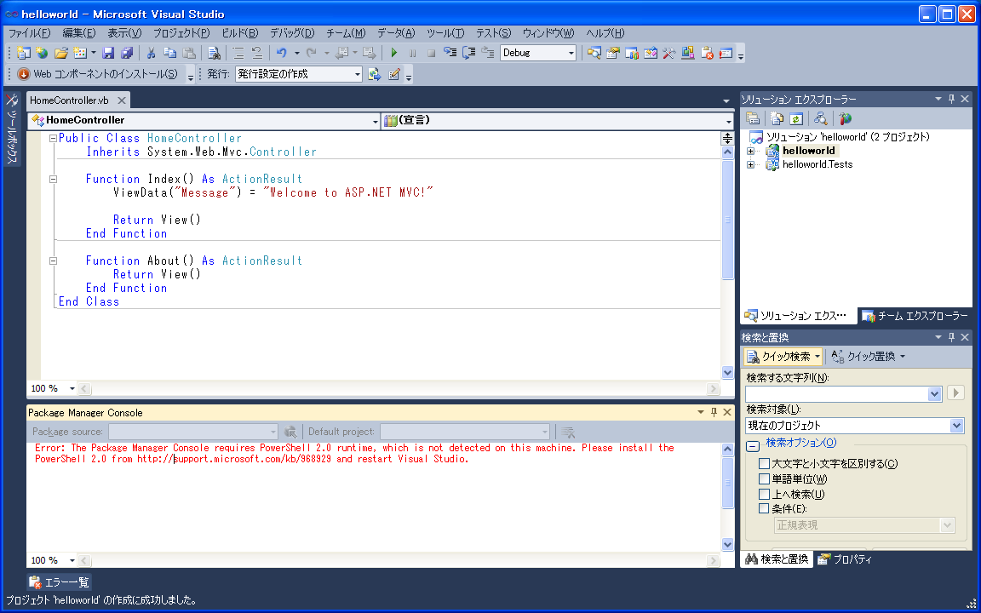Collapse the Function About code block
Screen dimensions: 981x613
[53, 261]
